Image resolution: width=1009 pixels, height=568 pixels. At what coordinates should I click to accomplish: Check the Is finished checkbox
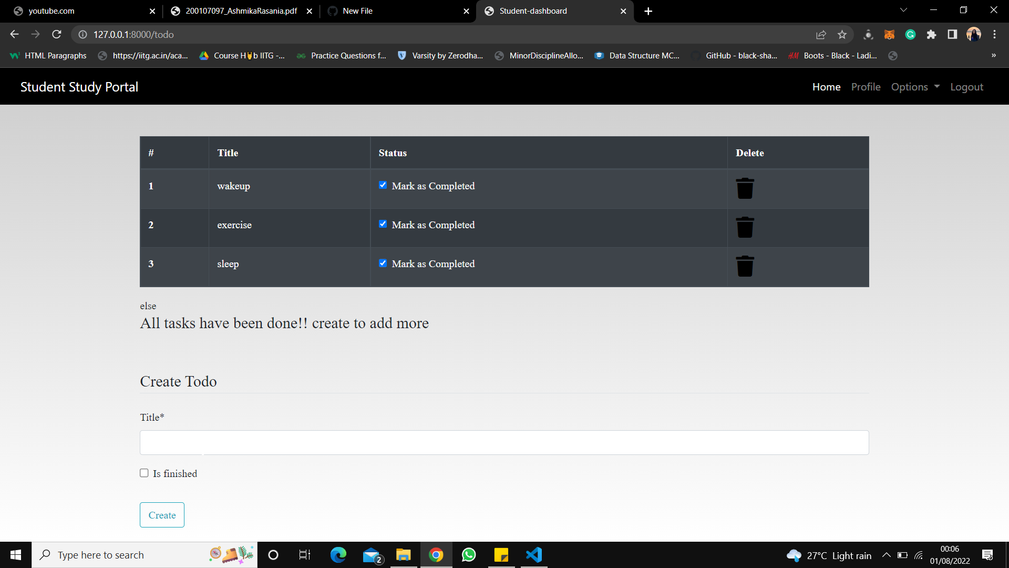144,473
